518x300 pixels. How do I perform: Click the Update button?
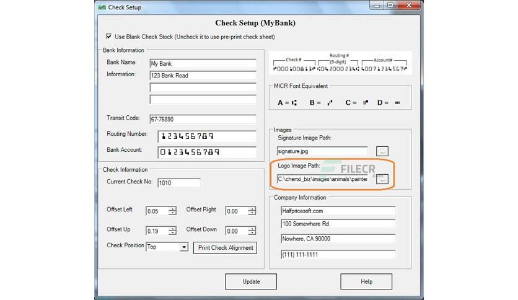[251, 281]
